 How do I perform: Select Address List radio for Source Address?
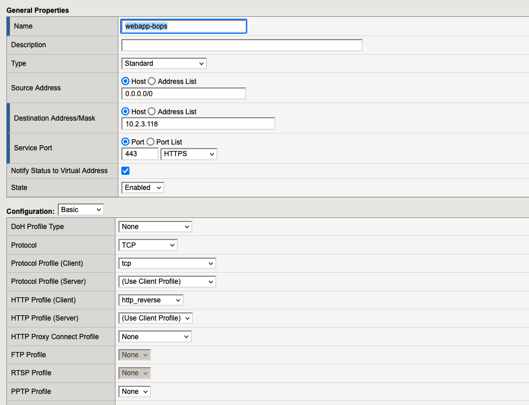152,82
